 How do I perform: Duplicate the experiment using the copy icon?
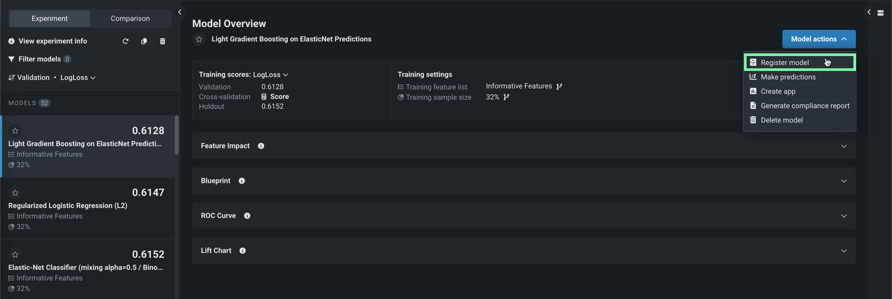144,41
